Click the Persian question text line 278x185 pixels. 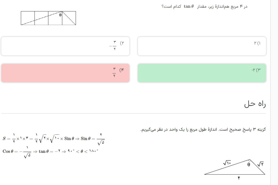[204, 7]
